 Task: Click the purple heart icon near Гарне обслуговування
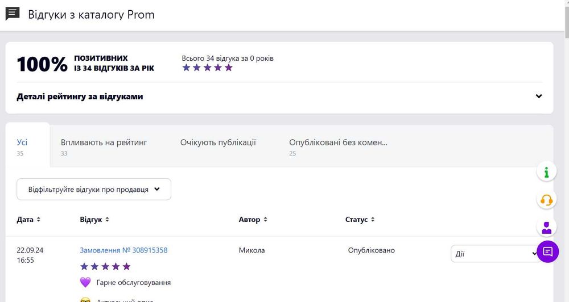(85, 282)
